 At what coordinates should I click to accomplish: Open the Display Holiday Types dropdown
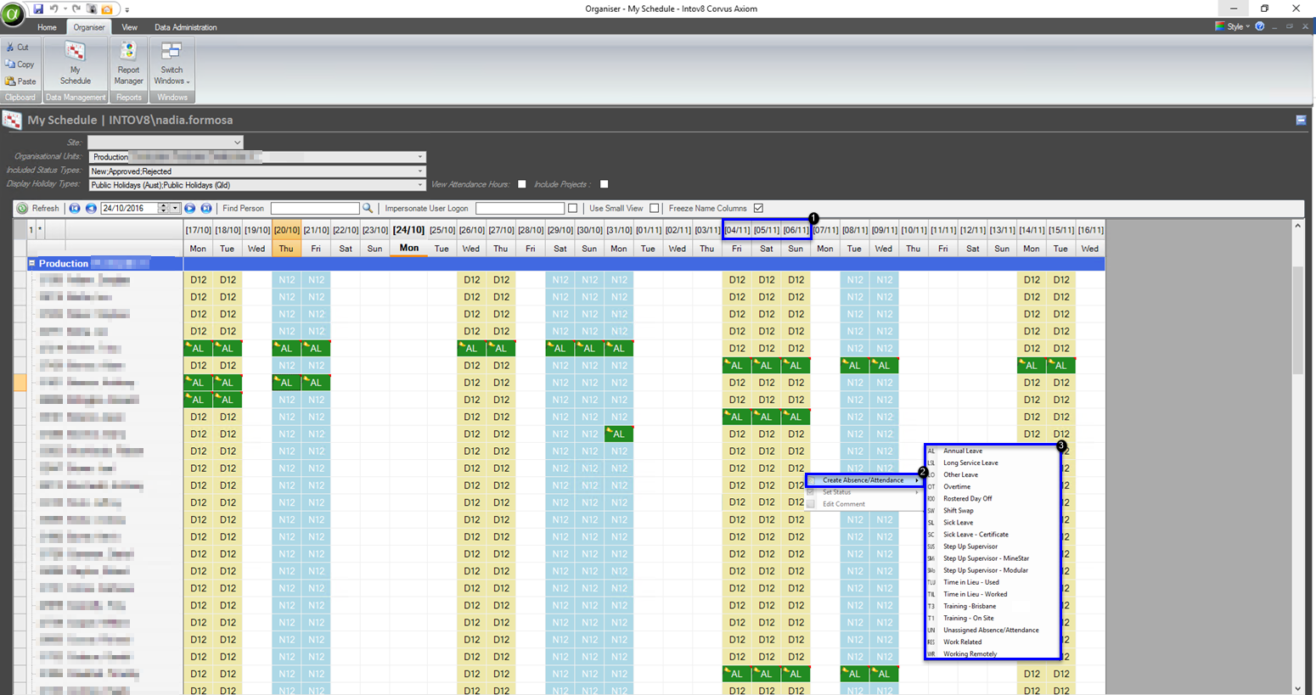[419, 185]
